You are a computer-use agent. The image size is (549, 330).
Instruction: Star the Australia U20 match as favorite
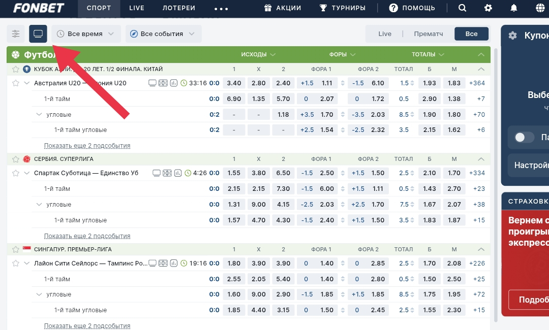pyautogui.click(x=15, y=83)
